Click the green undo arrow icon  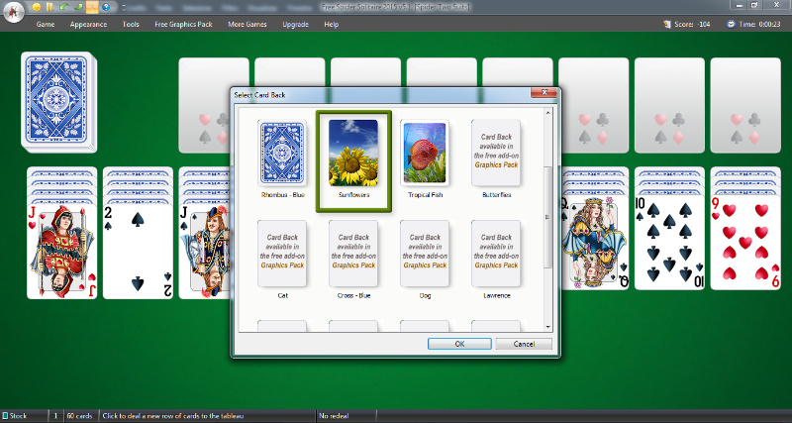pyautogui.click(x=64, y=7)
